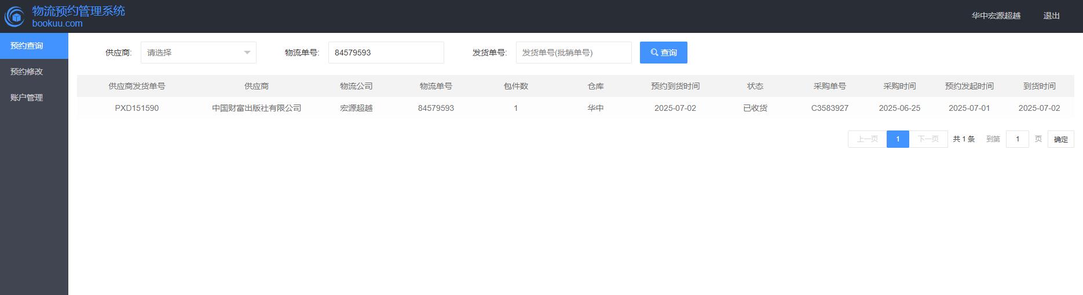Click 退出 to log out
1083x295 pixels.
point(1051,16)
